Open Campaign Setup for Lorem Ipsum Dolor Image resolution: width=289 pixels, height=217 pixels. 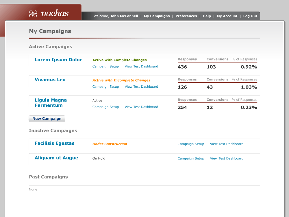tap(105, 67)
